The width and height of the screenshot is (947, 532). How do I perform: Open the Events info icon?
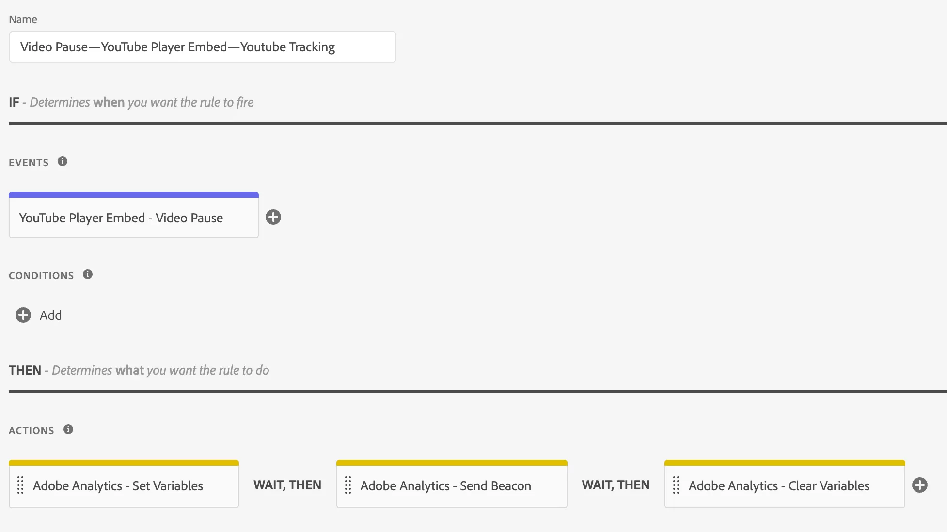click(x=63, y=161)
